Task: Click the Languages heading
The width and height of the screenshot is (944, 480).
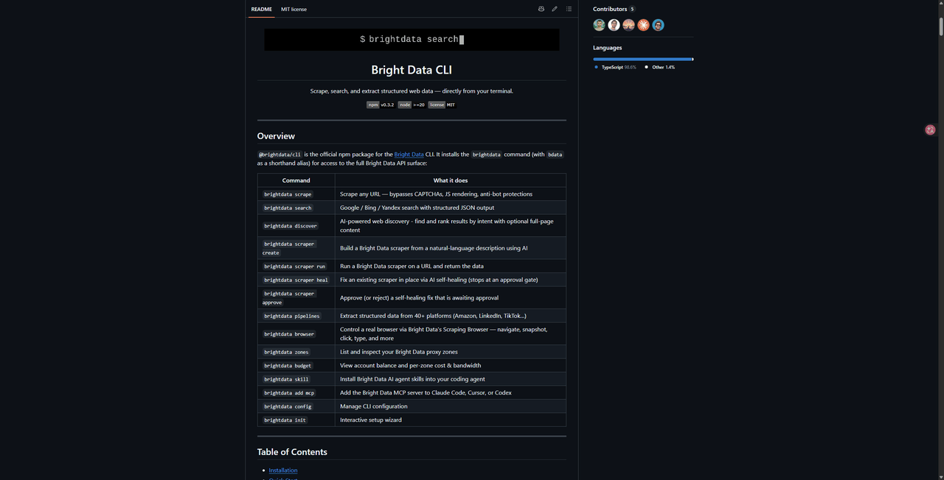Action: pos(607,48)
